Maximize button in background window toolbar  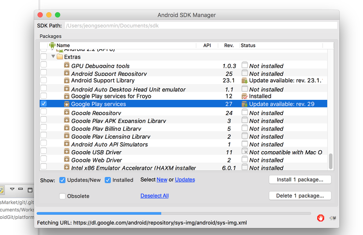30,190
